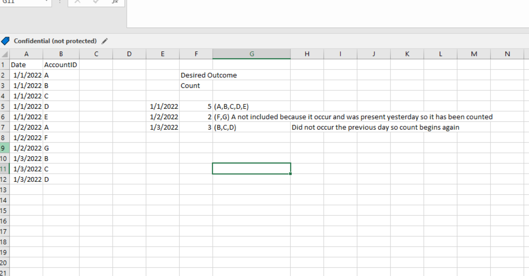Select column K header
The width and height of the screenshot is (529, 276).
407,54
